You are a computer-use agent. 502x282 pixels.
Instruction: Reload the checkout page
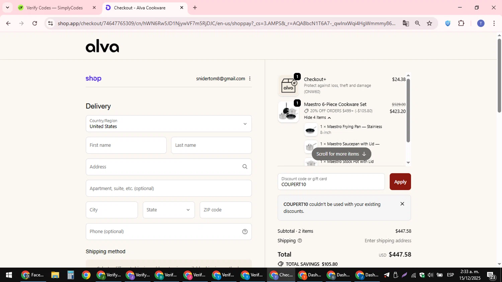[35, 23]
